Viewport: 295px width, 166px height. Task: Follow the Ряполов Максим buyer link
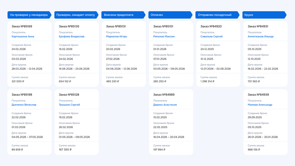coord(164,36)
